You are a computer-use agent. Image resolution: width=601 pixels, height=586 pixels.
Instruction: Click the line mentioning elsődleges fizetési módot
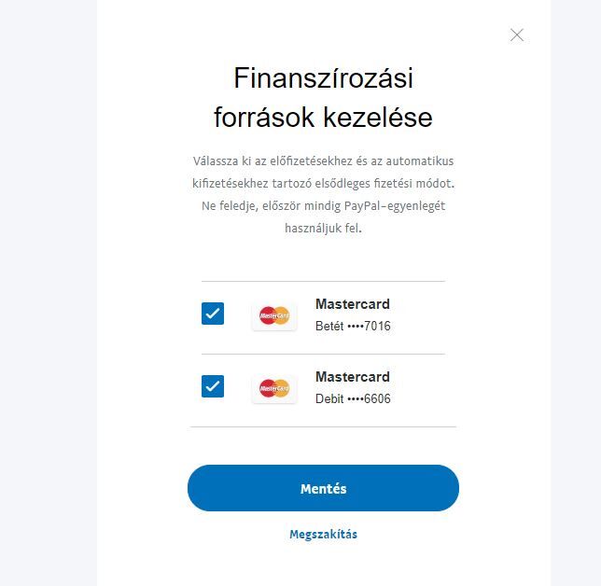pyautogui.click(x=323, y=184)
